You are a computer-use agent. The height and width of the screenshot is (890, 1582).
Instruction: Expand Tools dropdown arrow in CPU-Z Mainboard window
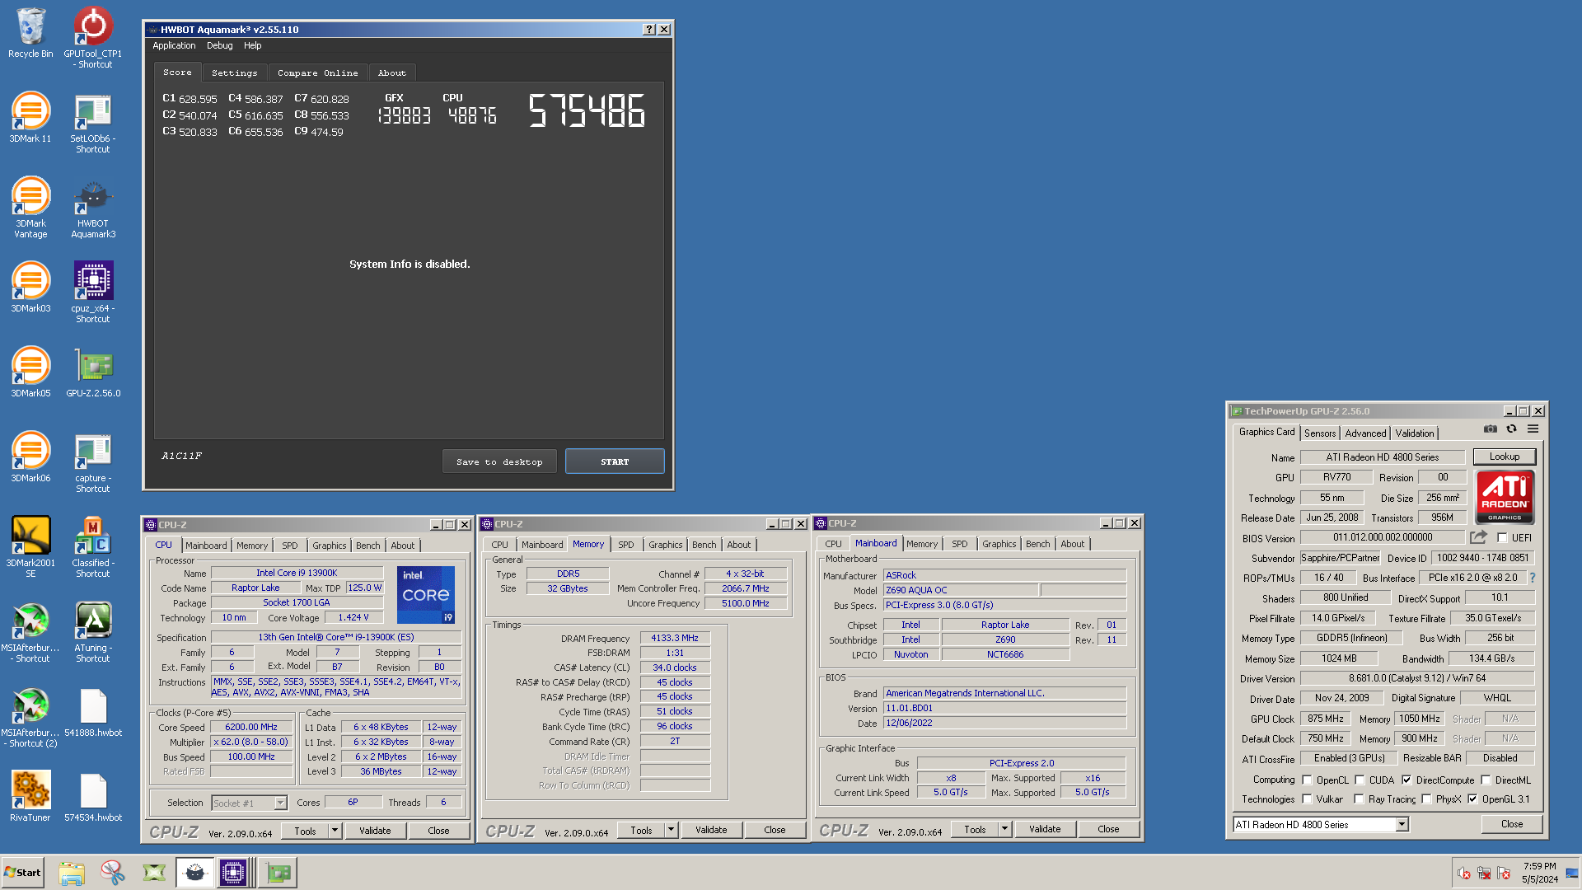click(x=1005, y=829)
